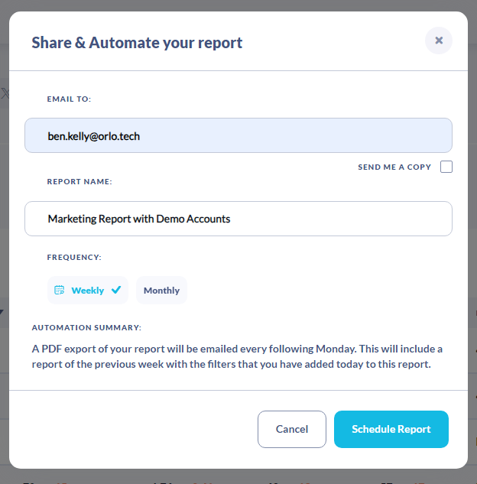Viewport: 477px width, 484px height.
Task: Tick the Send Me A Copy checkbox
Action: coord(446,167)
